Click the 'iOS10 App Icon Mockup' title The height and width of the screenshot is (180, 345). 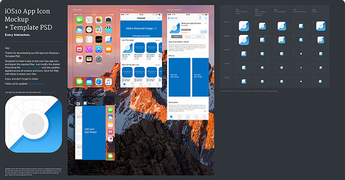pos(27,15)
